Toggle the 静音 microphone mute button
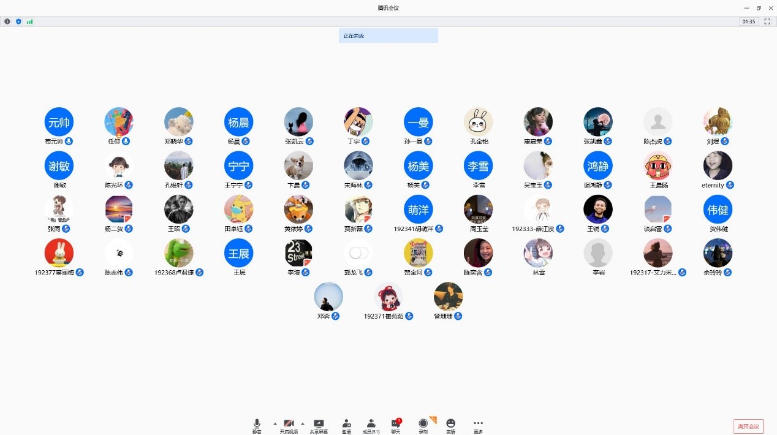777x435 pixels. click(x=257, y=424)
